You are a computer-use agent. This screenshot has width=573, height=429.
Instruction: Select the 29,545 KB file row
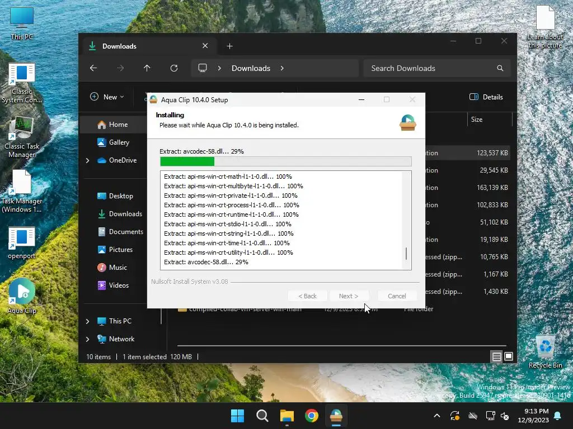(x=467, y=170)
